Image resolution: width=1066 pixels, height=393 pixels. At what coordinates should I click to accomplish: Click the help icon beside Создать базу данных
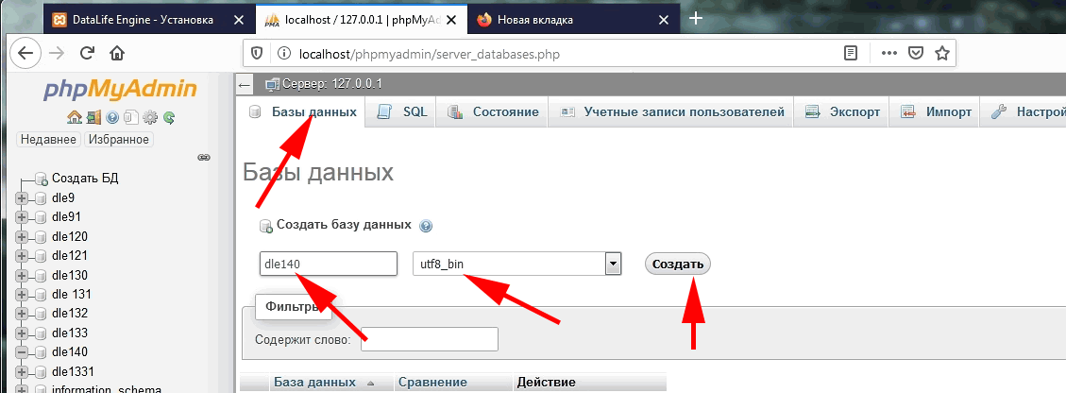coord(426,226)
